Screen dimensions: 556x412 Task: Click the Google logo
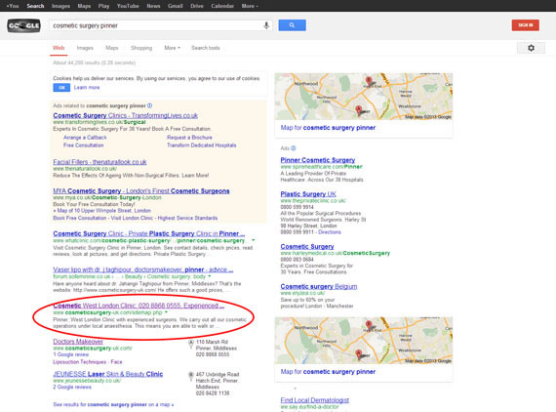tap(23, 25)
